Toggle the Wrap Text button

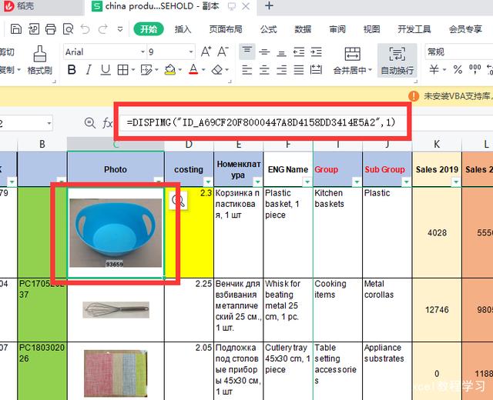click(x=397, y=61)
